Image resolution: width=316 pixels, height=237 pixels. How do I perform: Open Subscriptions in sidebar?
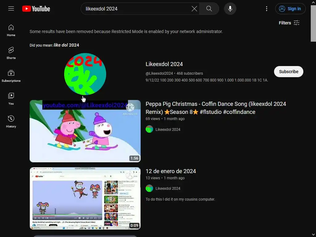(x=11, y=76)
